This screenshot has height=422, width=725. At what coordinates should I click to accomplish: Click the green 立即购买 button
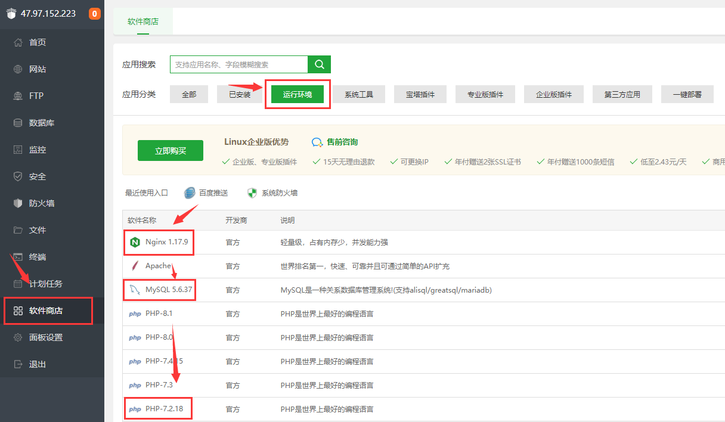click(171, 151)
